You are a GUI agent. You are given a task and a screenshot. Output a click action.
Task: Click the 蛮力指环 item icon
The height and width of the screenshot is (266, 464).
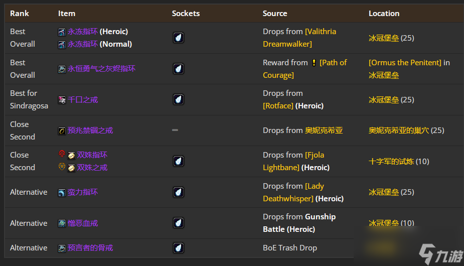[62, 193]
